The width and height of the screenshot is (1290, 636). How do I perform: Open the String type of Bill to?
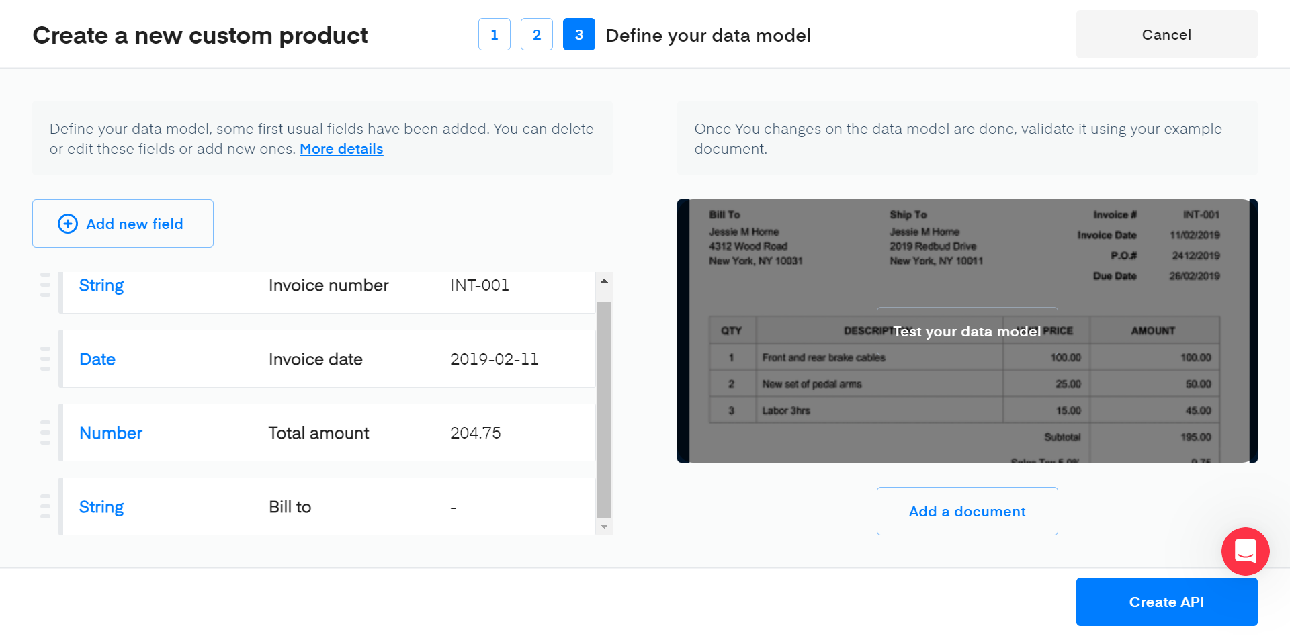[x=101, y=507]
